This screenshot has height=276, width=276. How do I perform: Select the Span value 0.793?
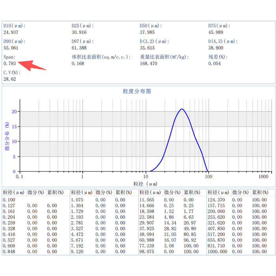tap(10, 63)
